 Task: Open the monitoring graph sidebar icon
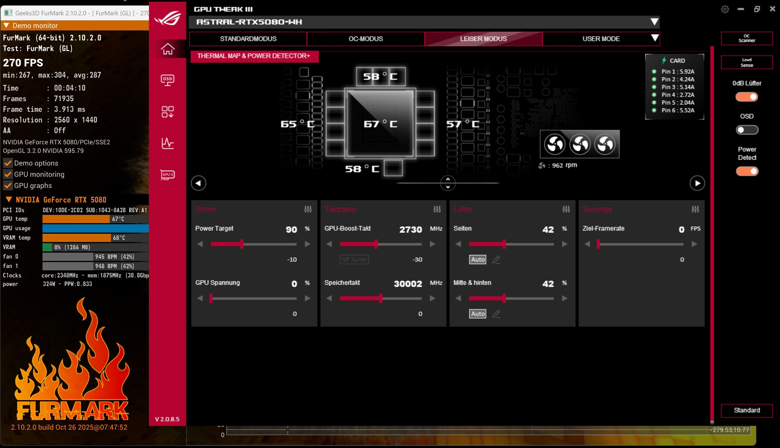168,143
